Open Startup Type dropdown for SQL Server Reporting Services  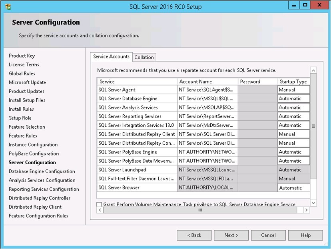294,116
